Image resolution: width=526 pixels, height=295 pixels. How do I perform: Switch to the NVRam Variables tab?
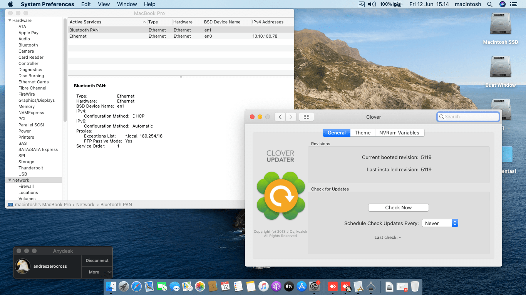pos(399,133)
